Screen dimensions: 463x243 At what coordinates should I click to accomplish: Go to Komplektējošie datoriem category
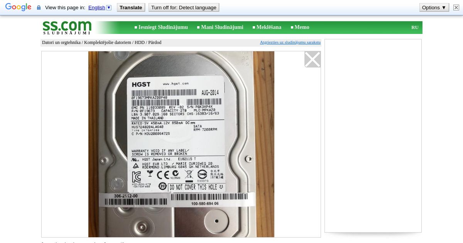[x=108, y=42]
